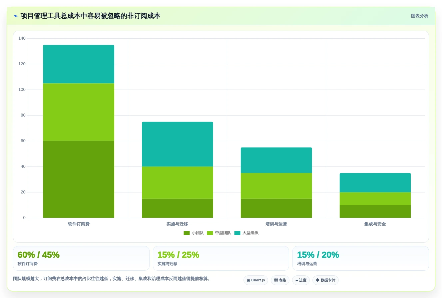This screenshot has width=442, height=298.
Task: Click the footnote text starting 团队规模越大
Action: tap(112, 279)
